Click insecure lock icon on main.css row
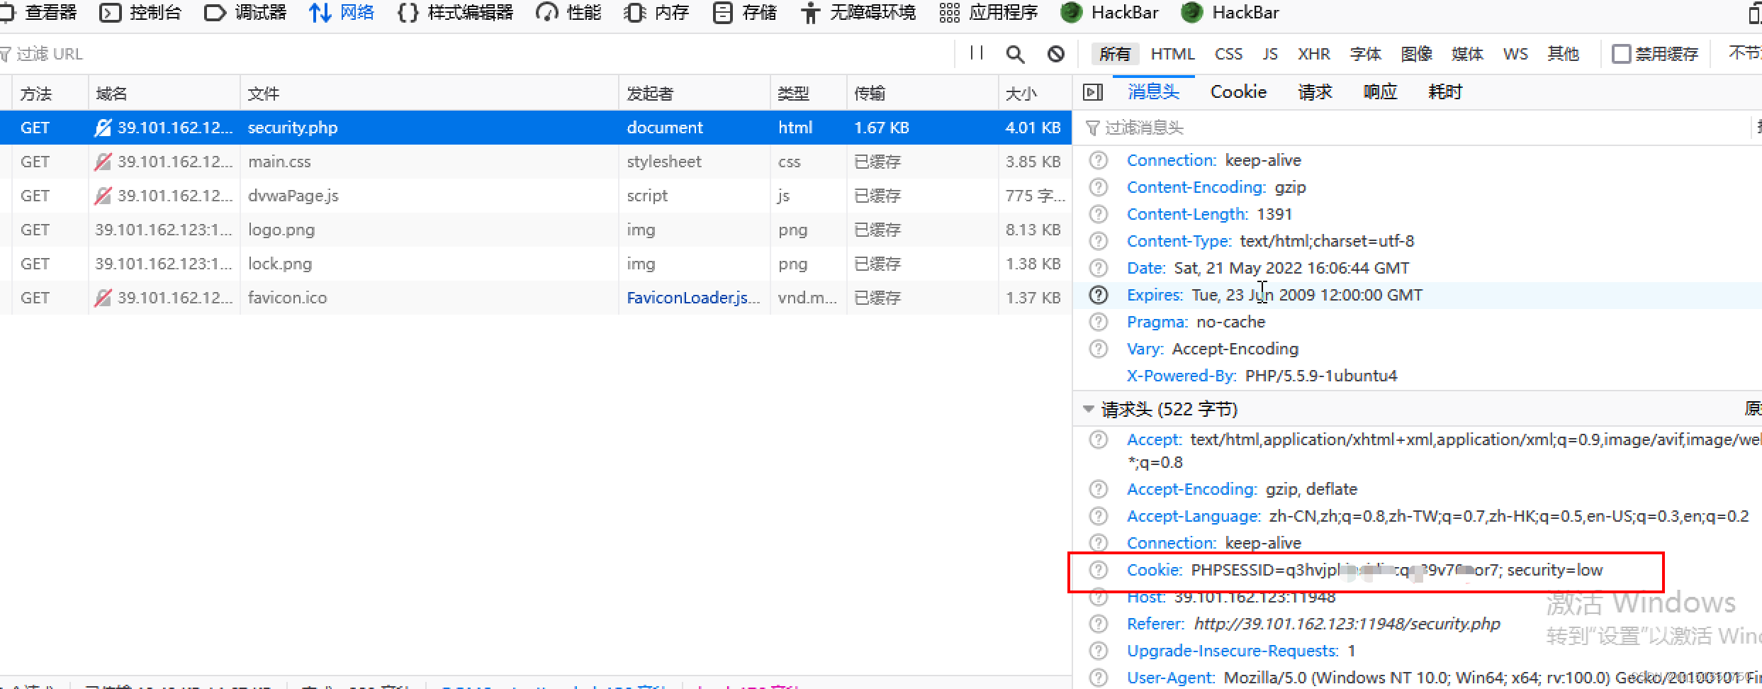This screenshot has width=1762, height=689. (103, 162)
